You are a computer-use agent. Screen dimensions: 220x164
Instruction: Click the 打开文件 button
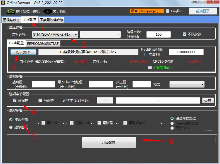coord(24,52)
